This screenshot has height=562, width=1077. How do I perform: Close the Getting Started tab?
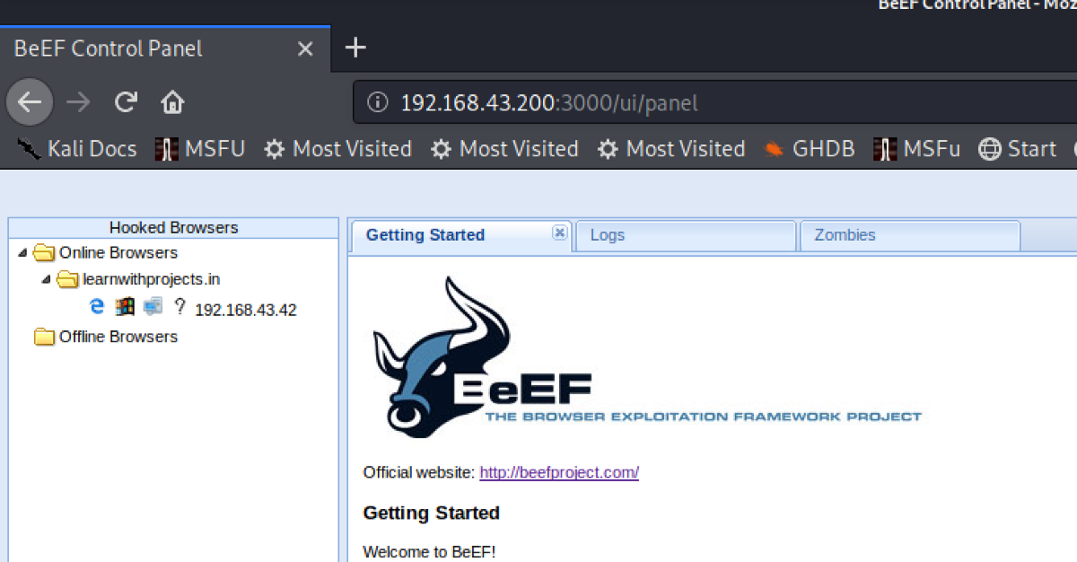(x=559, y=233)
